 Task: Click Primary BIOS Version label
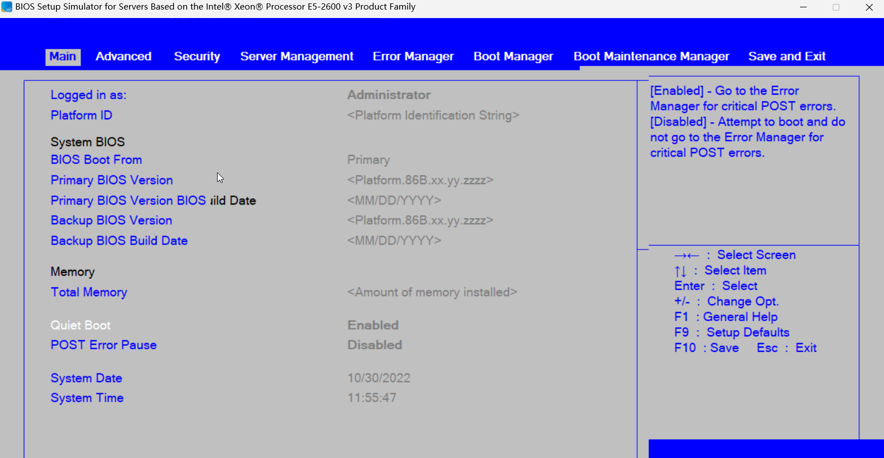112,180
